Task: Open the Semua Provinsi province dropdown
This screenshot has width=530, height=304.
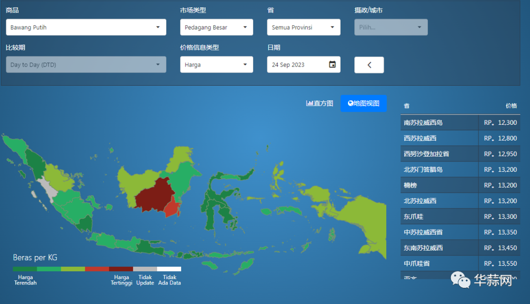Action: (x=304, y=27)
